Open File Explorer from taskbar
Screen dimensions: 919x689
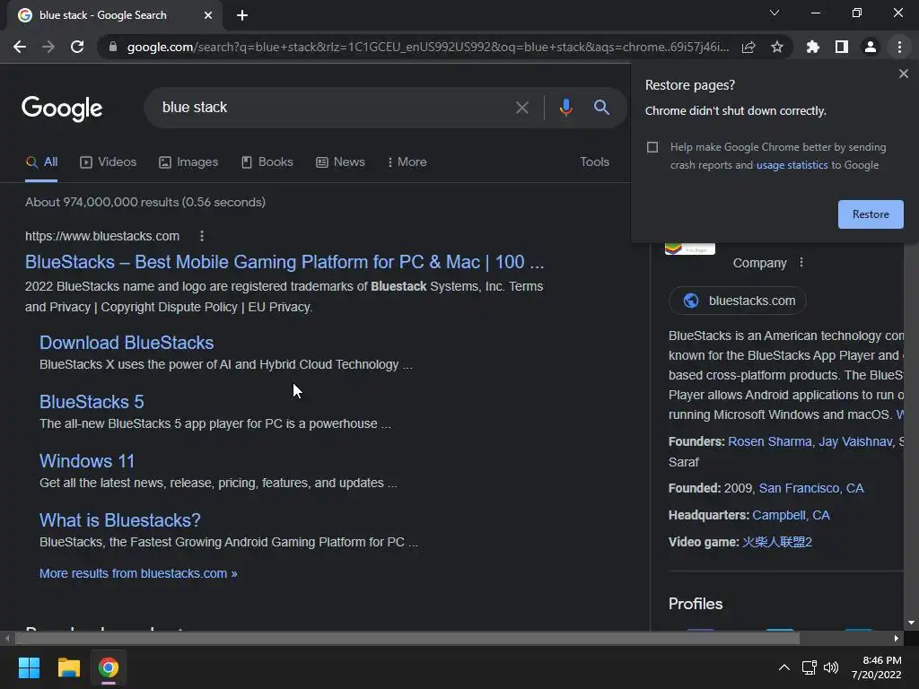click(x=68, y=667)
